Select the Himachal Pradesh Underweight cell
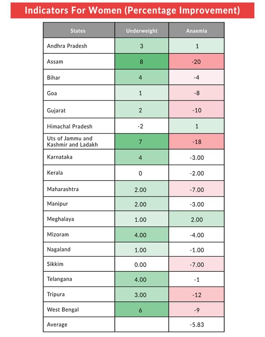This screenshot has width=265, height=337. pos(142,127)
